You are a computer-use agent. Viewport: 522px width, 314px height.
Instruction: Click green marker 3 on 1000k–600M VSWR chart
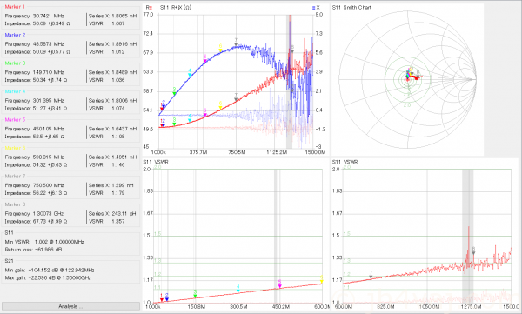point(195,294)
